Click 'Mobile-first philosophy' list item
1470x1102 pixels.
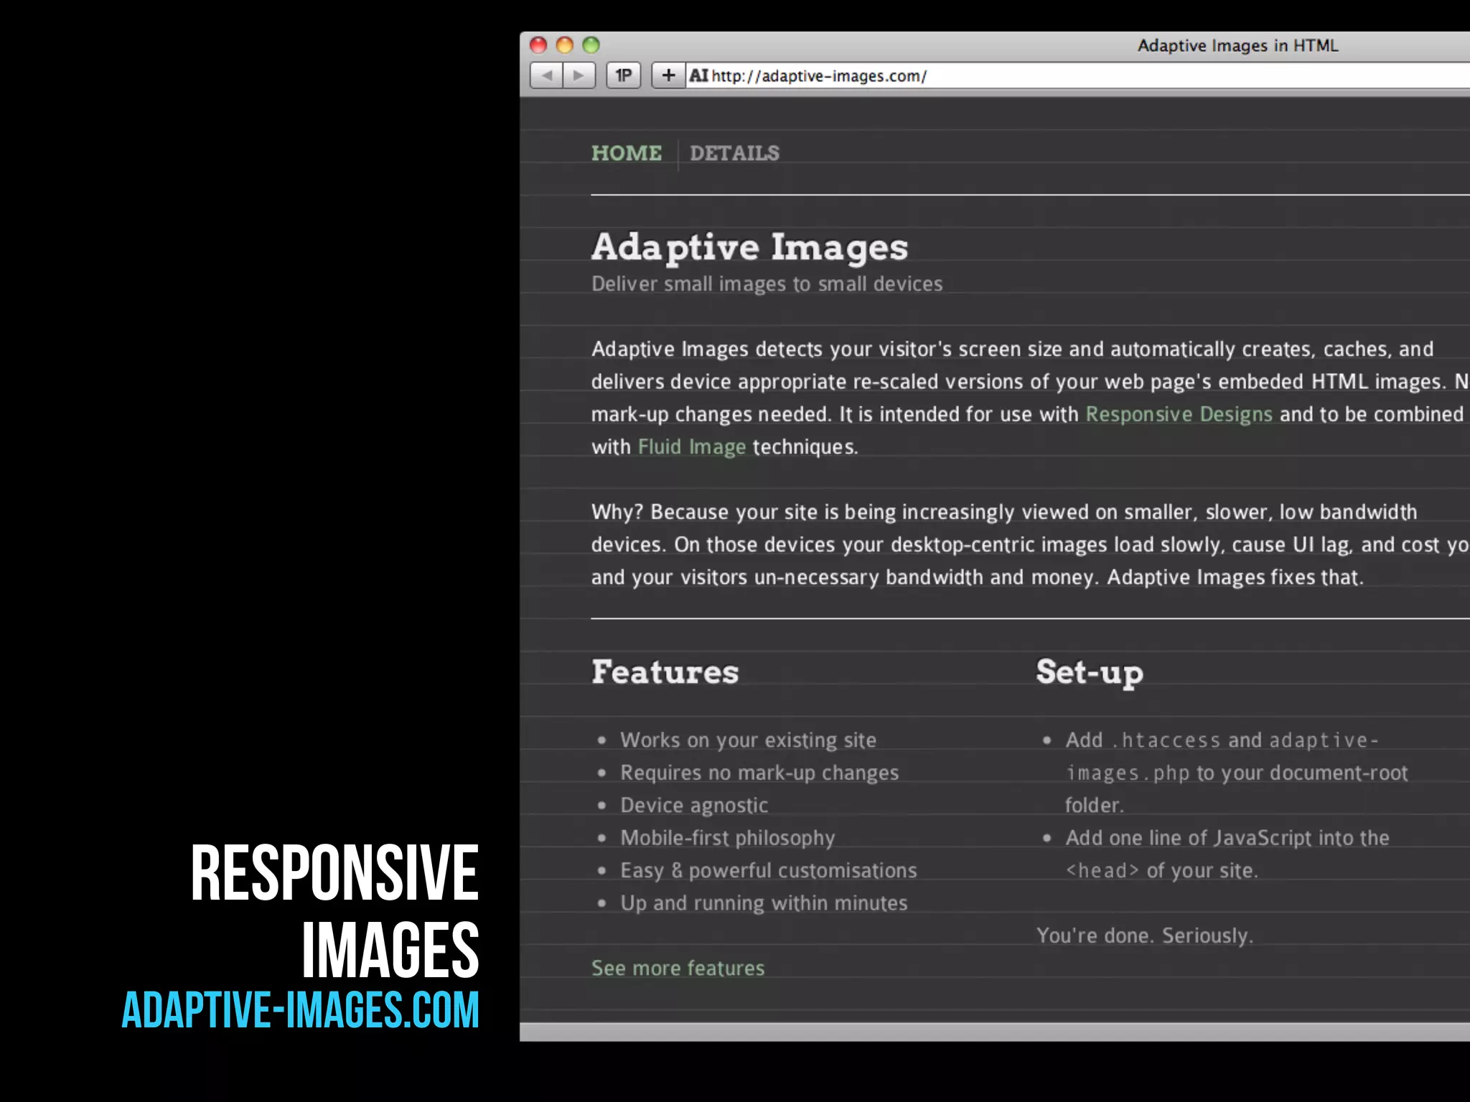728,838
